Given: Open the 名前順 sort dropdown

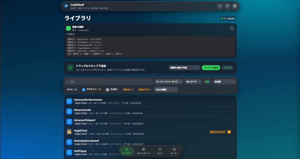Looking at the screenshot, I should click(x=224, y=81).
